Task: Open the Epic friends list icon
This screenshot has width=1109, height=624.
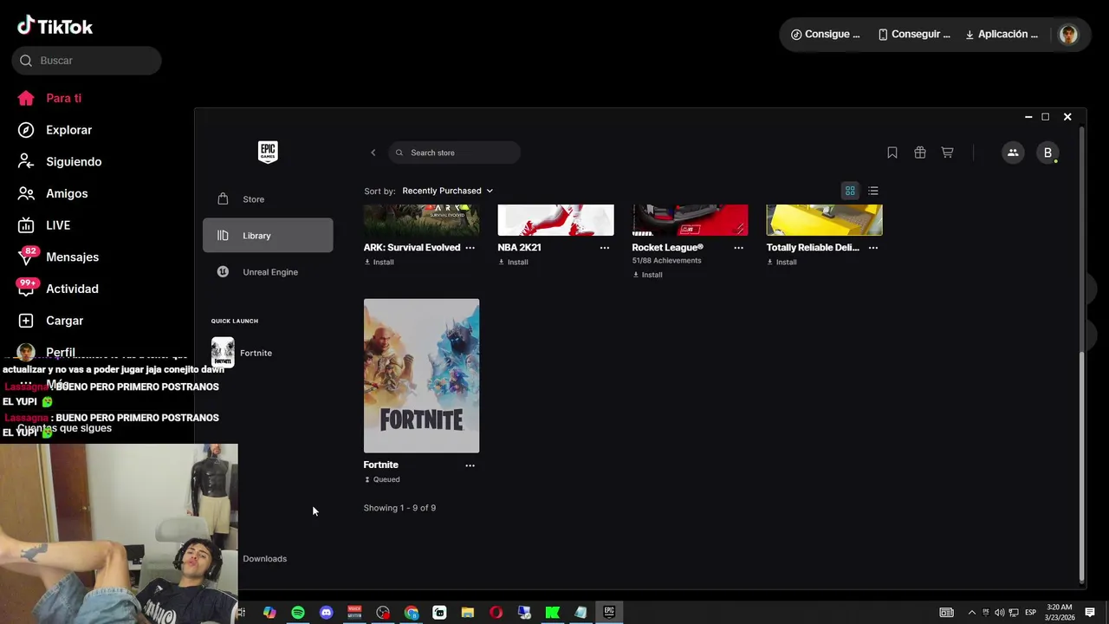Action: click(x=1013, y=153)
